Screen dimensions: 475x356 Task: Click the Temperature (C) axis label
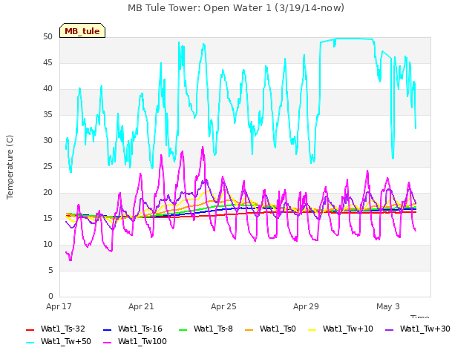pyautogui.click(x=10, y=167)
